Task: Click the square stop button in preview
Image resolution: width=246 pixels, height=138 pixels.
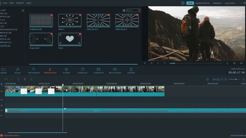Action: pyautogui.click(x=165, y=63)
